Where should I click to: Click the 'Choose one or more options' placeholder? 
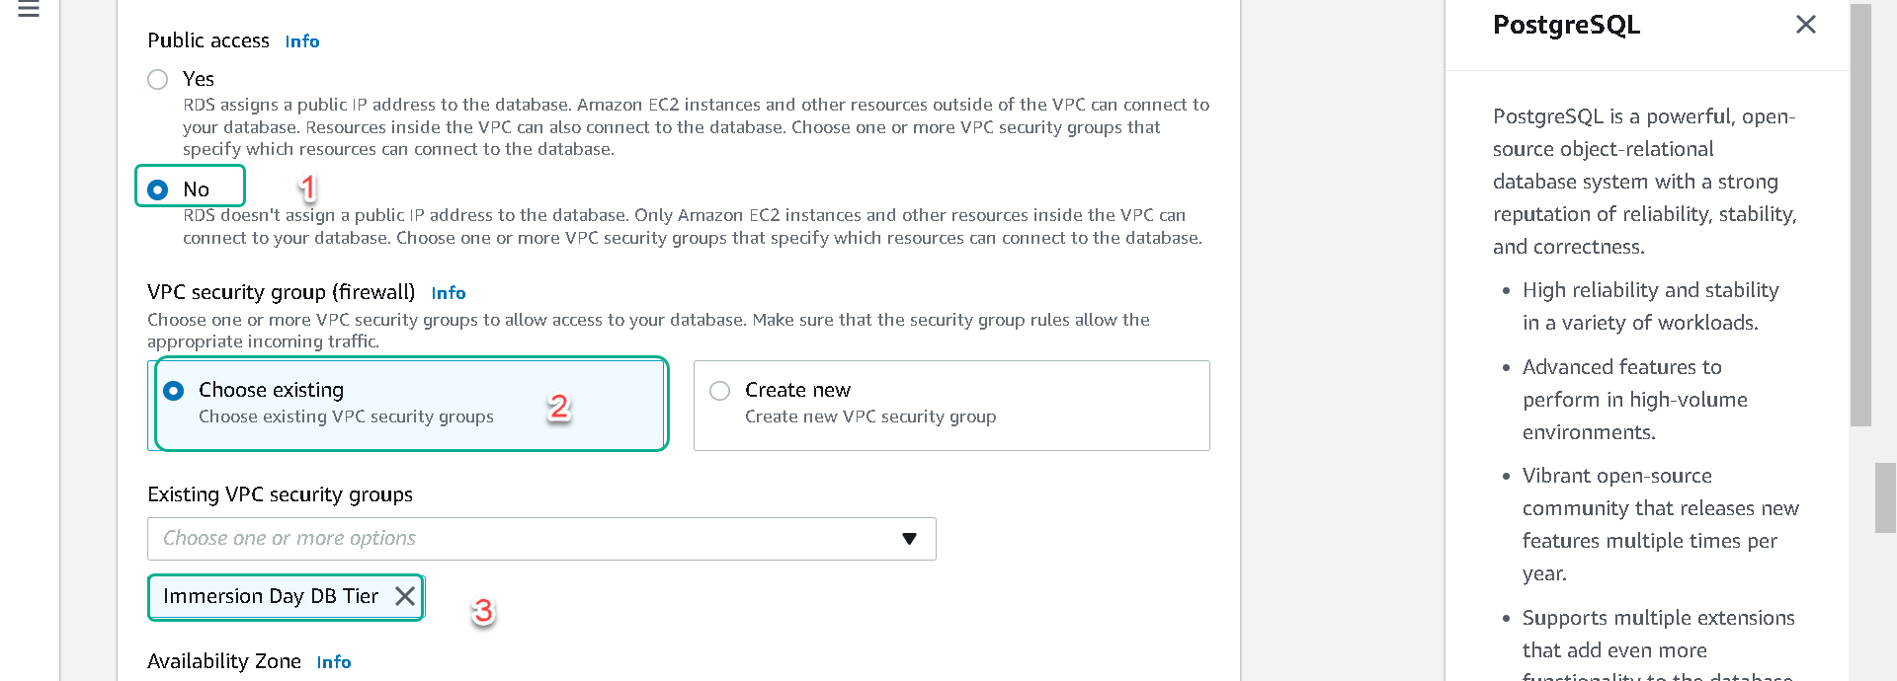[289, 539]
